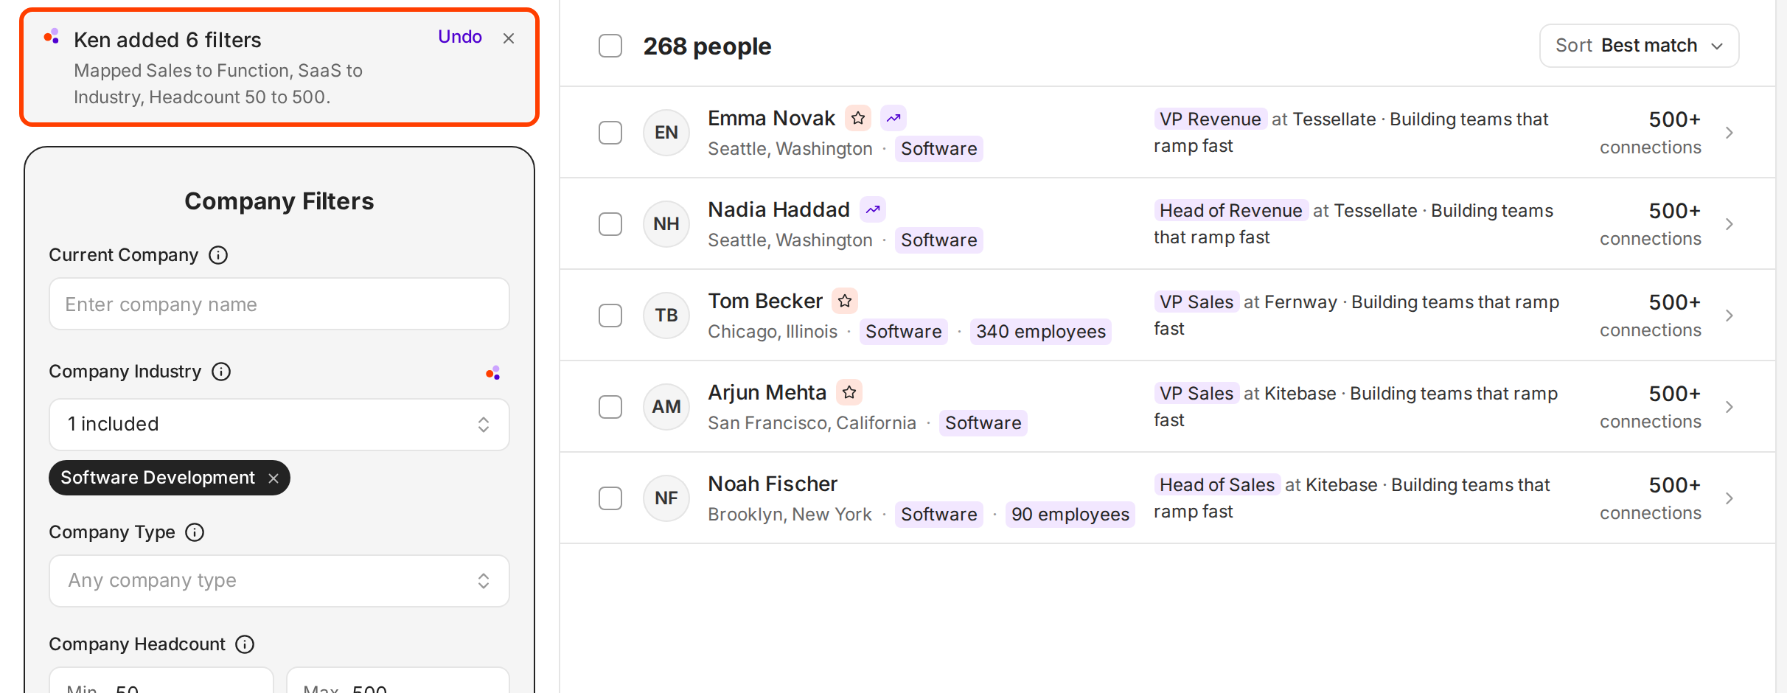Open the Any company type dropdown
The image size is (1787, 693).
(279, 581)
